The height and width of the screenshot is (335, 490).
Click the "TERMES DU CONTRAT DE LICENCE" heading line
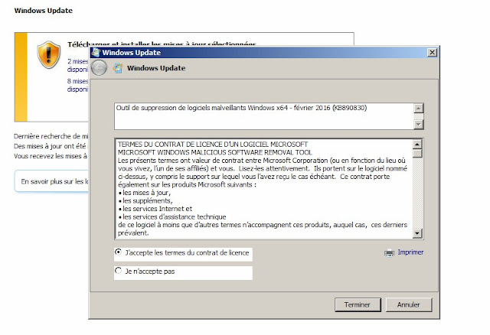(x=213, y=145)
